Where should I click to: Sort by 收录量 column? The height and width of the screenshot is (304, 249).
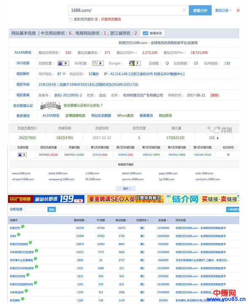pos(163,220)
